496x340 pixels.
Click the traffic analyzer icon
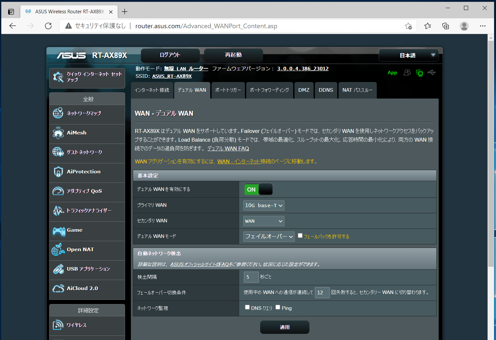[58, 210]
